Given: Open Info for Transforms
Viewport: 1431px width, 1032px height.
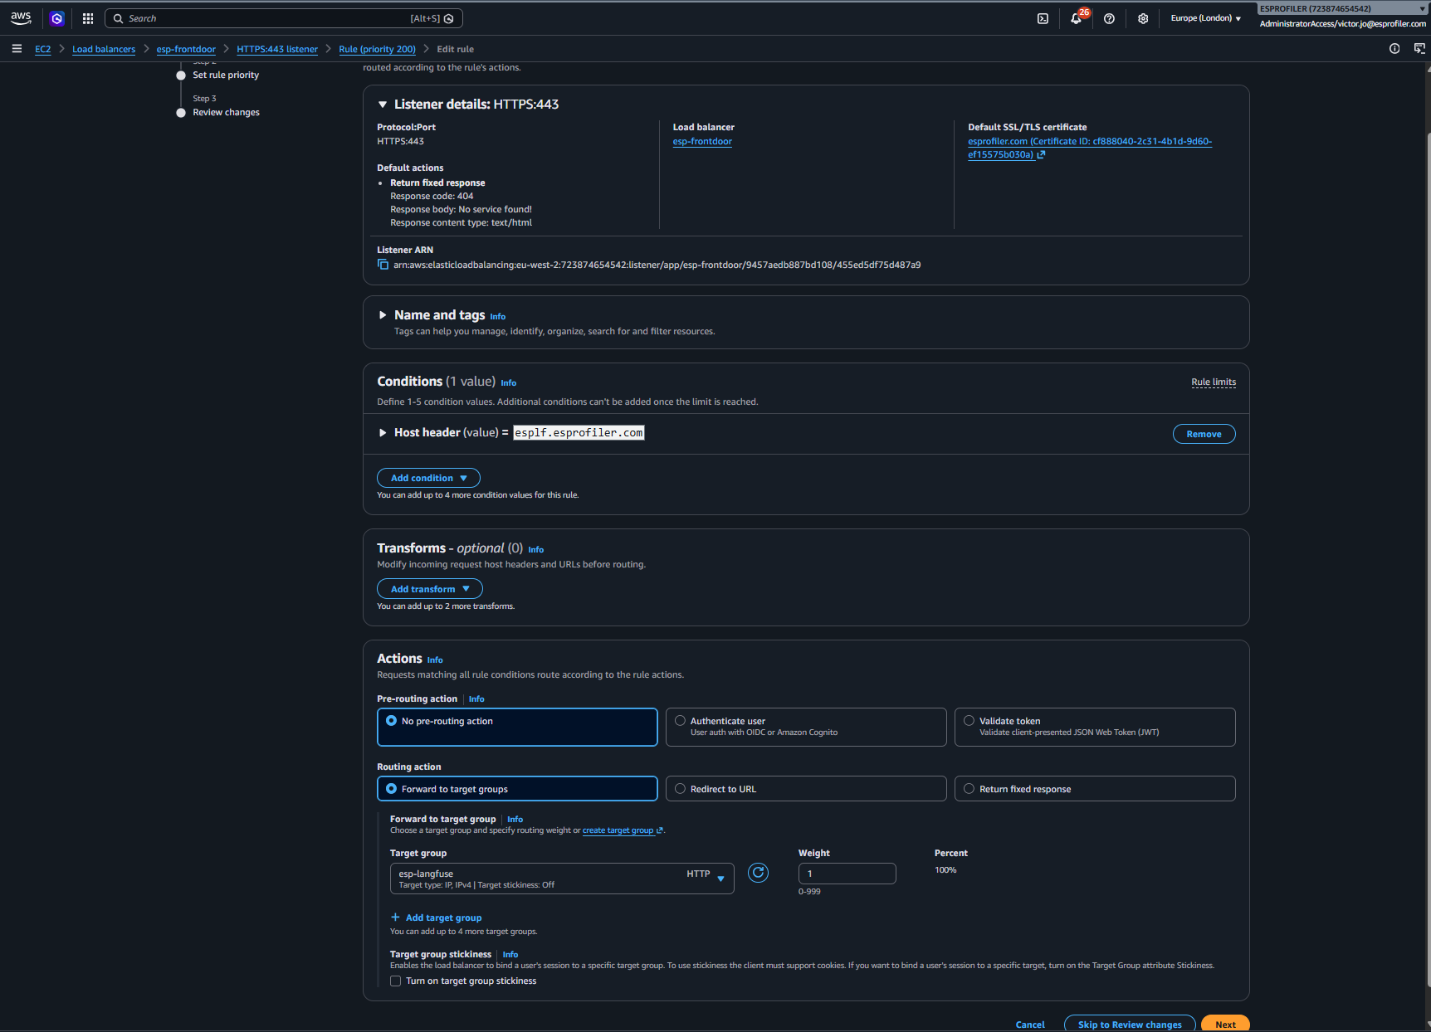Looking at the screenshot, I should [536, 550].
